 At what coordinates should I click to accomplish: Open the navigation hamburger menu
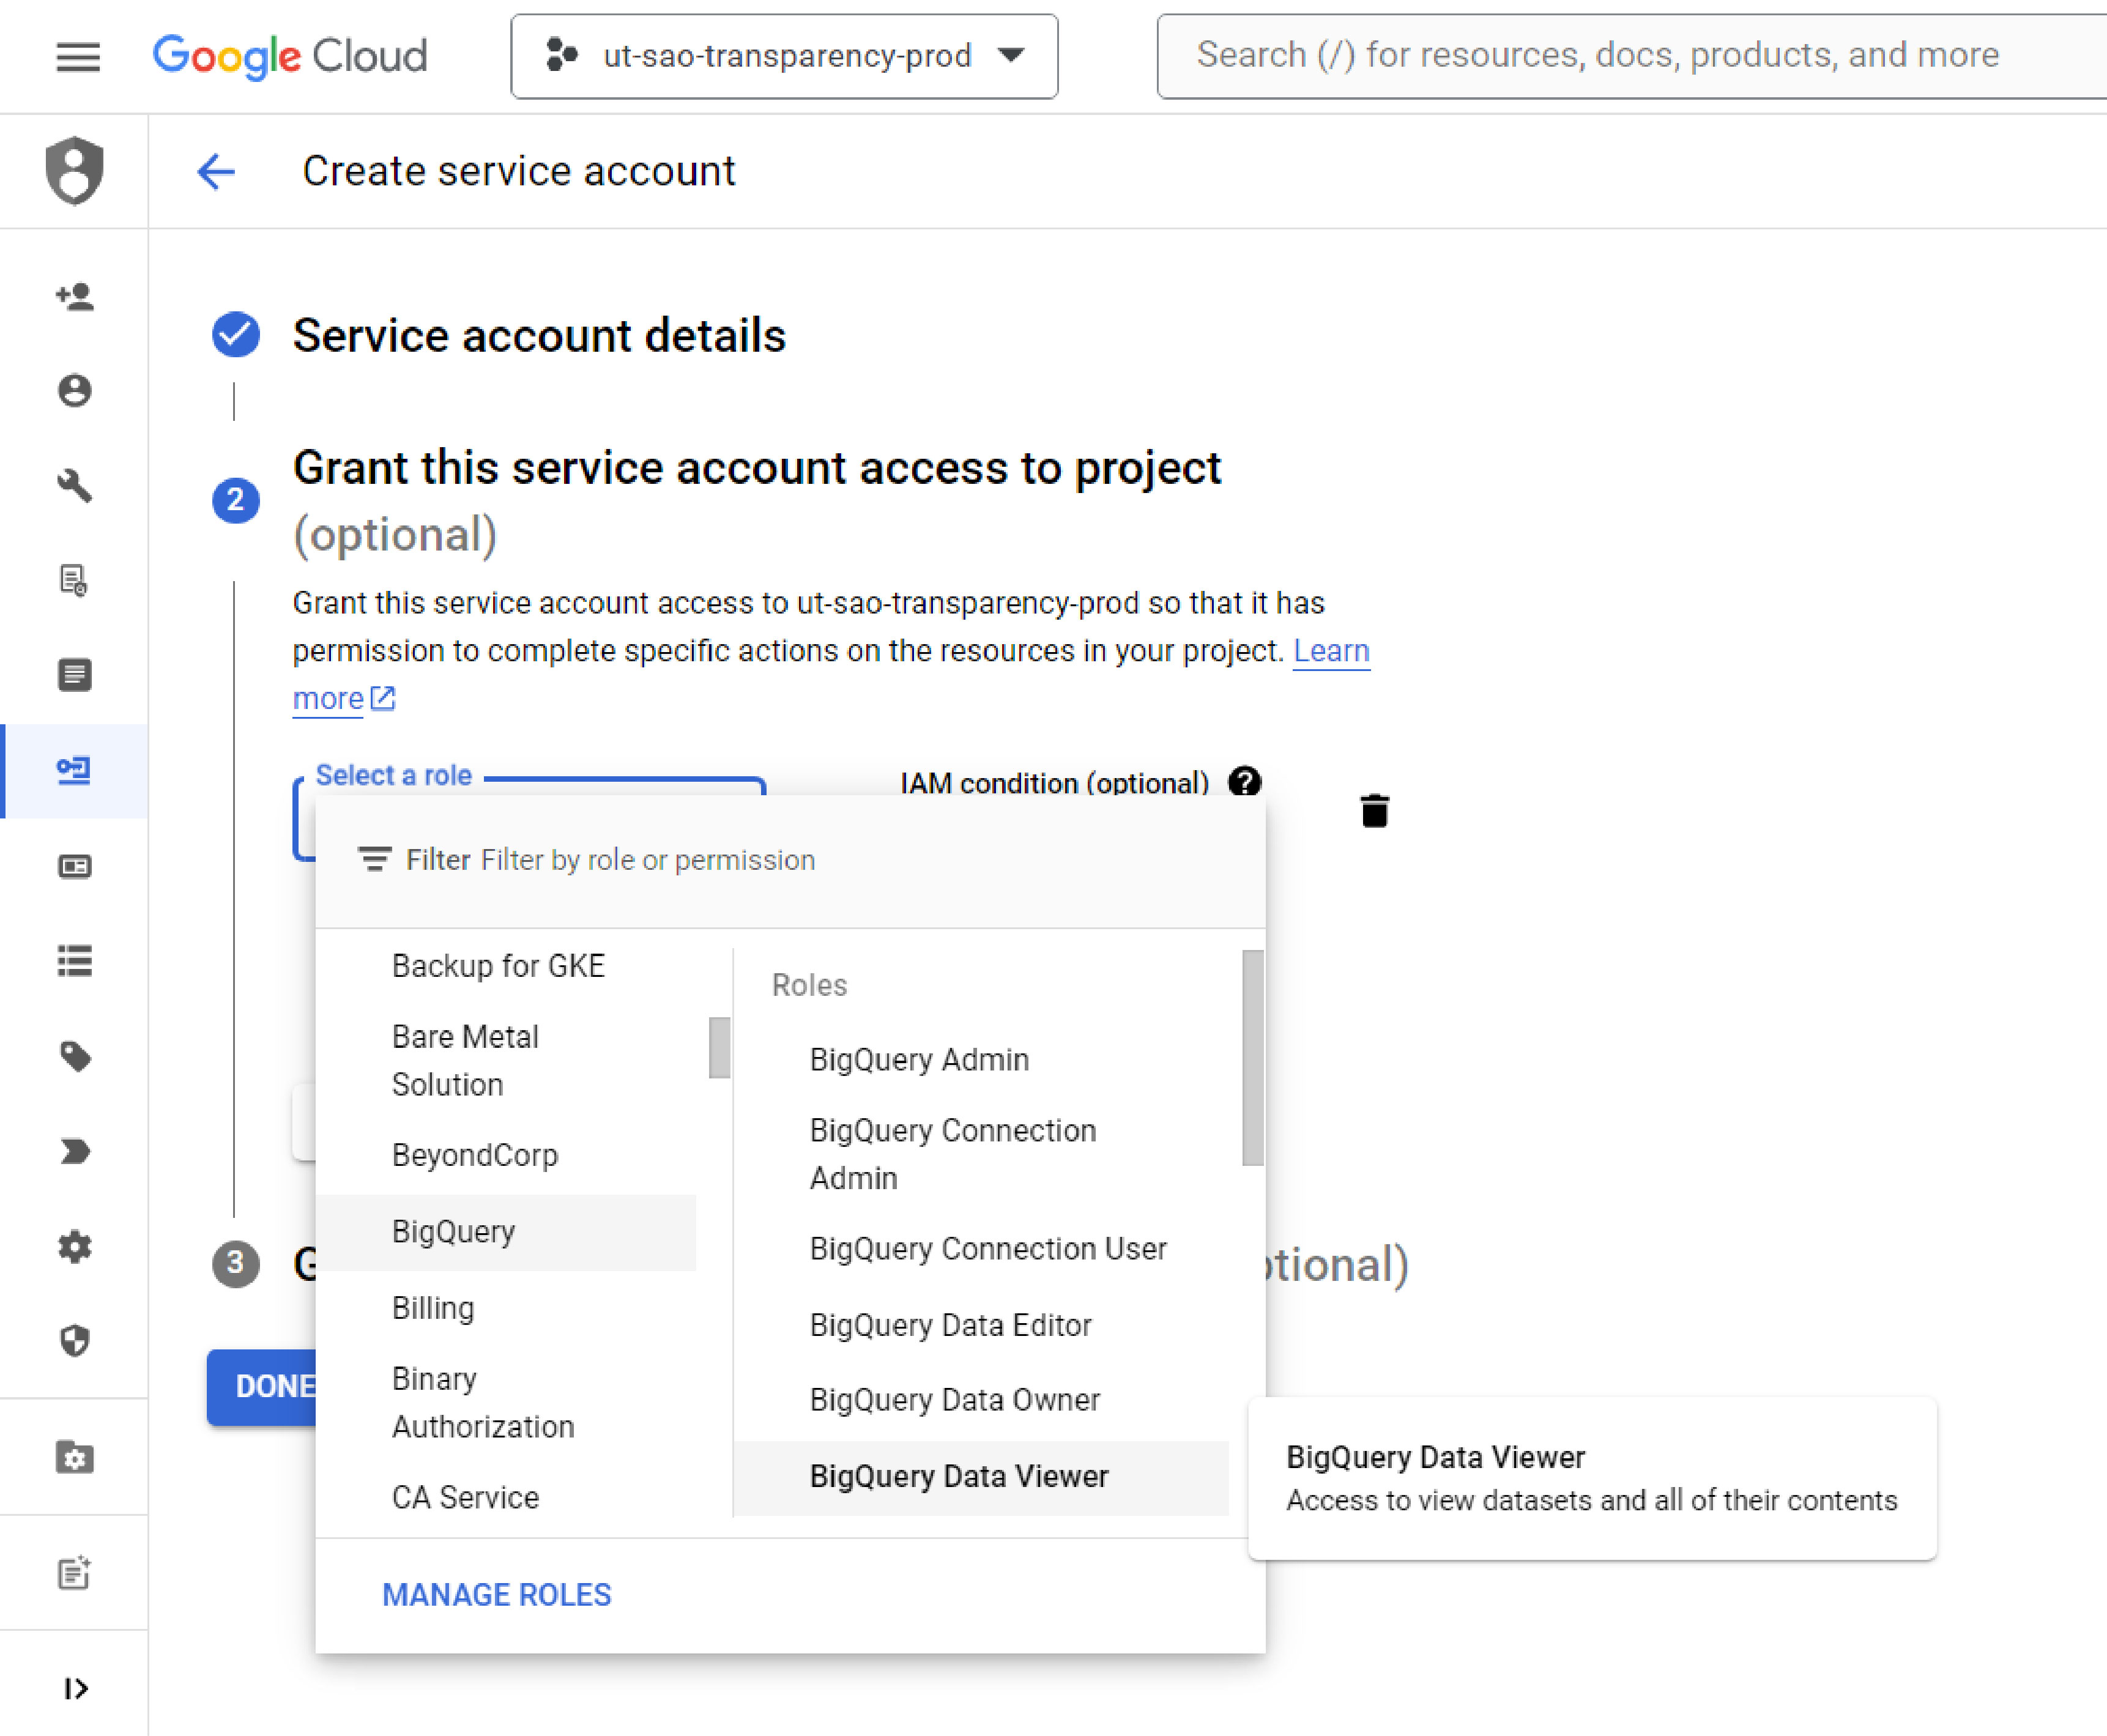point(78,57)
